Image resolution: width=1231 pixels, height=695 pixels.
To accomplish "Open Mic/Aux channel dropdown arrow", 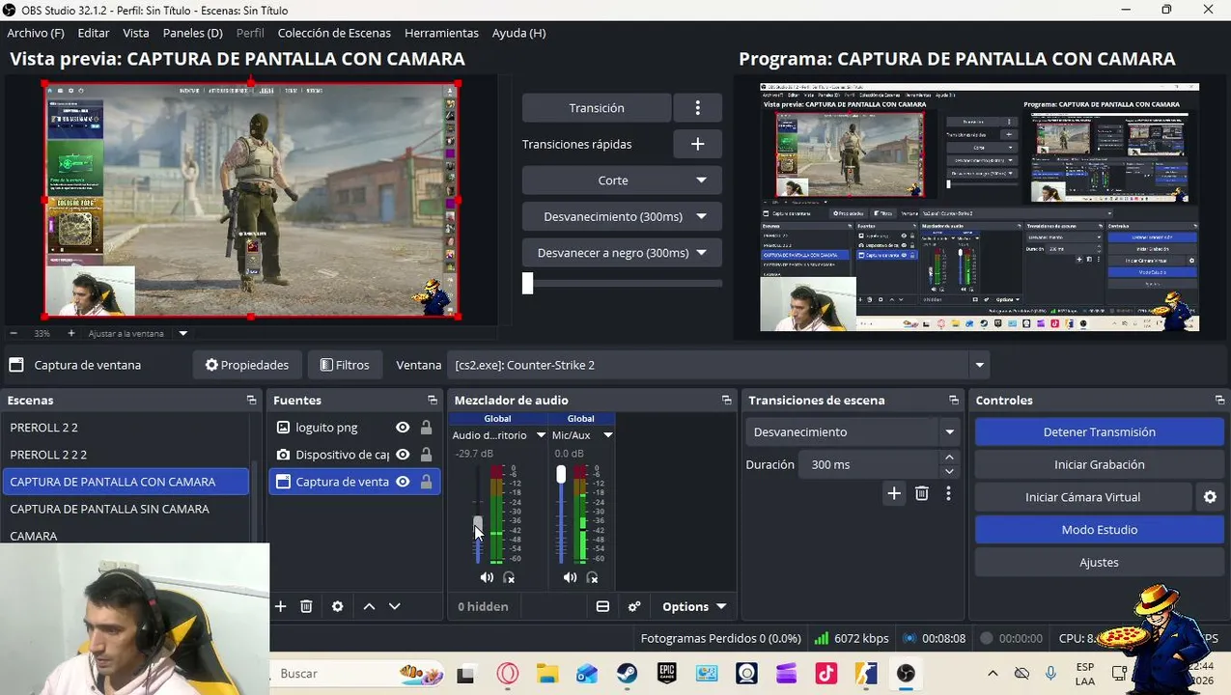I will [608, 435].
